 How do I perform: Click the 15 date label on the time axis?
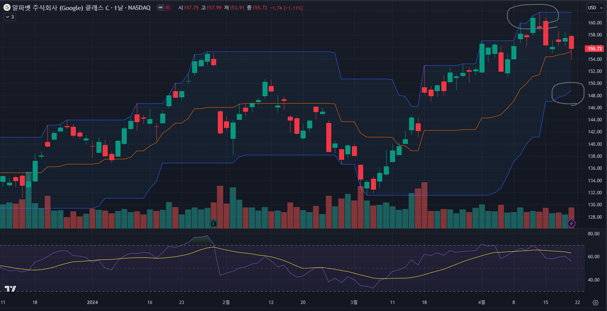coord(546,302)
